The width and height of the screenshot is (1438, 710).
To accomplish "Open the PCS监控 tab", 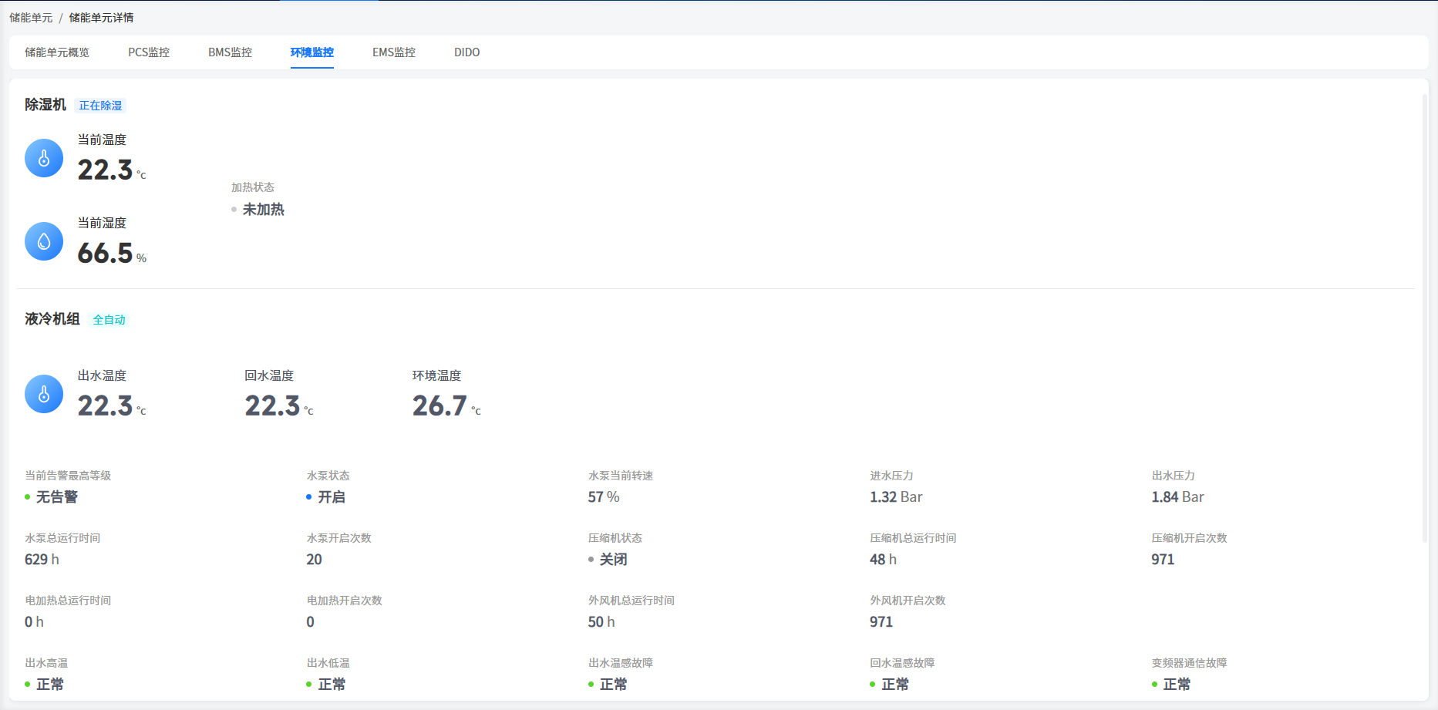I will point(149,52).
